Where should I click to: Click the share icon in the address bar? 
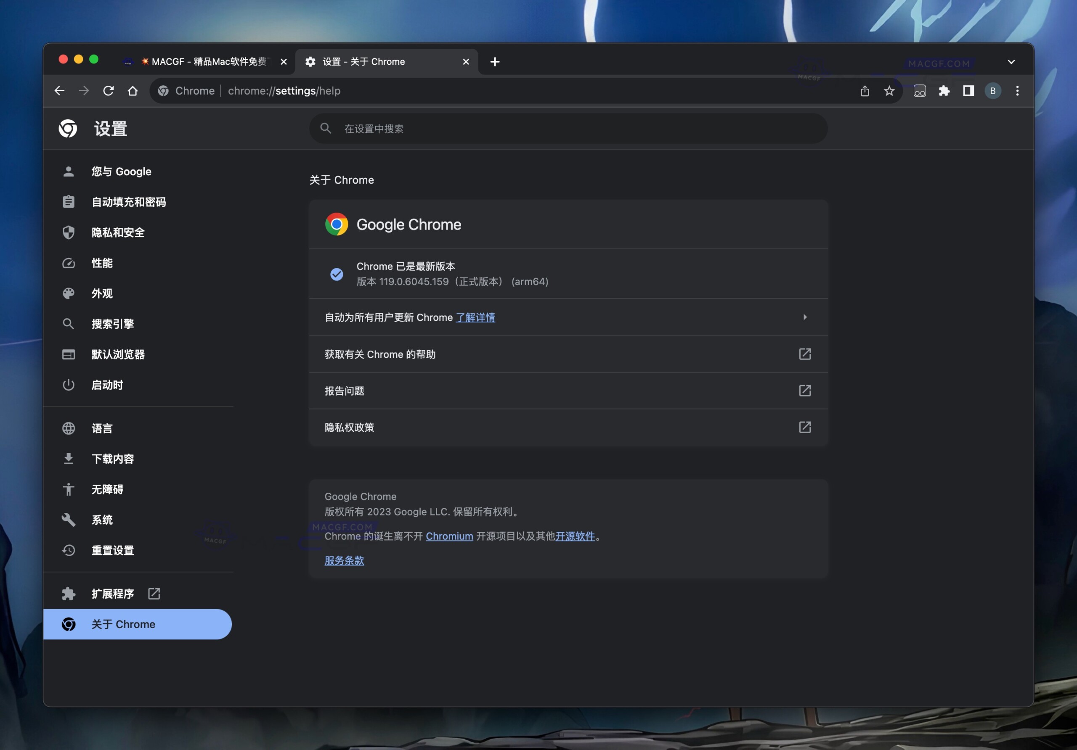coord(865,90)
